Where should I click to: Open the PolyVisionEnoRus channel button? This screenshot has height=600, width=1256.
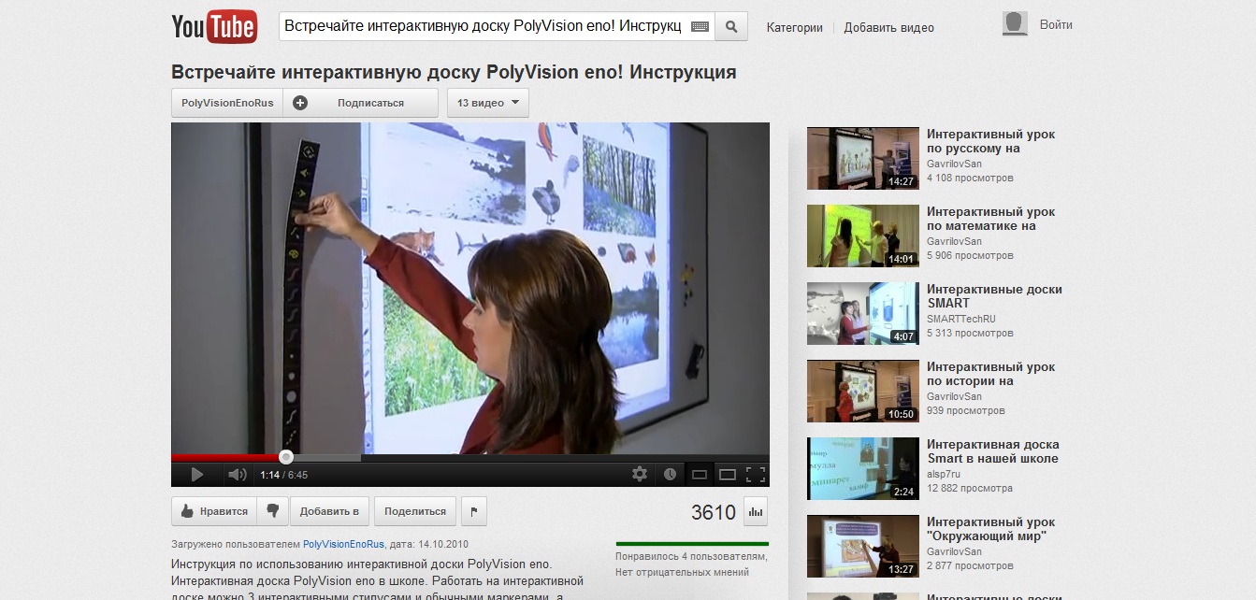(x=227, y=103)
